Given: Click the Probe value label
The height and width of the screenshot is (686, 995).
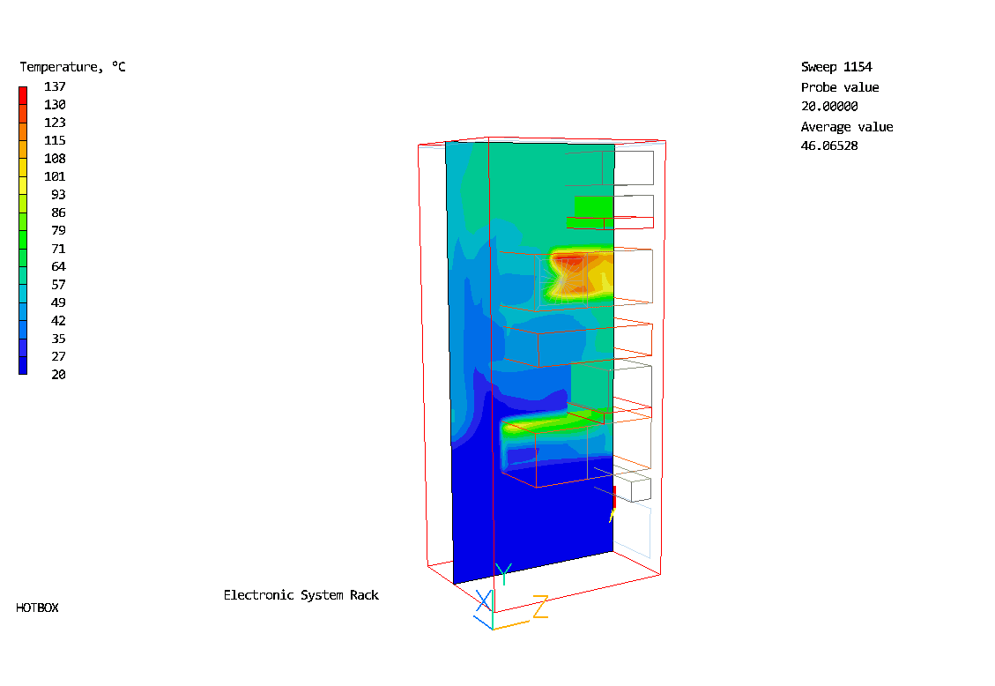Looking at the screenshot, I should [x=839, y=87].
